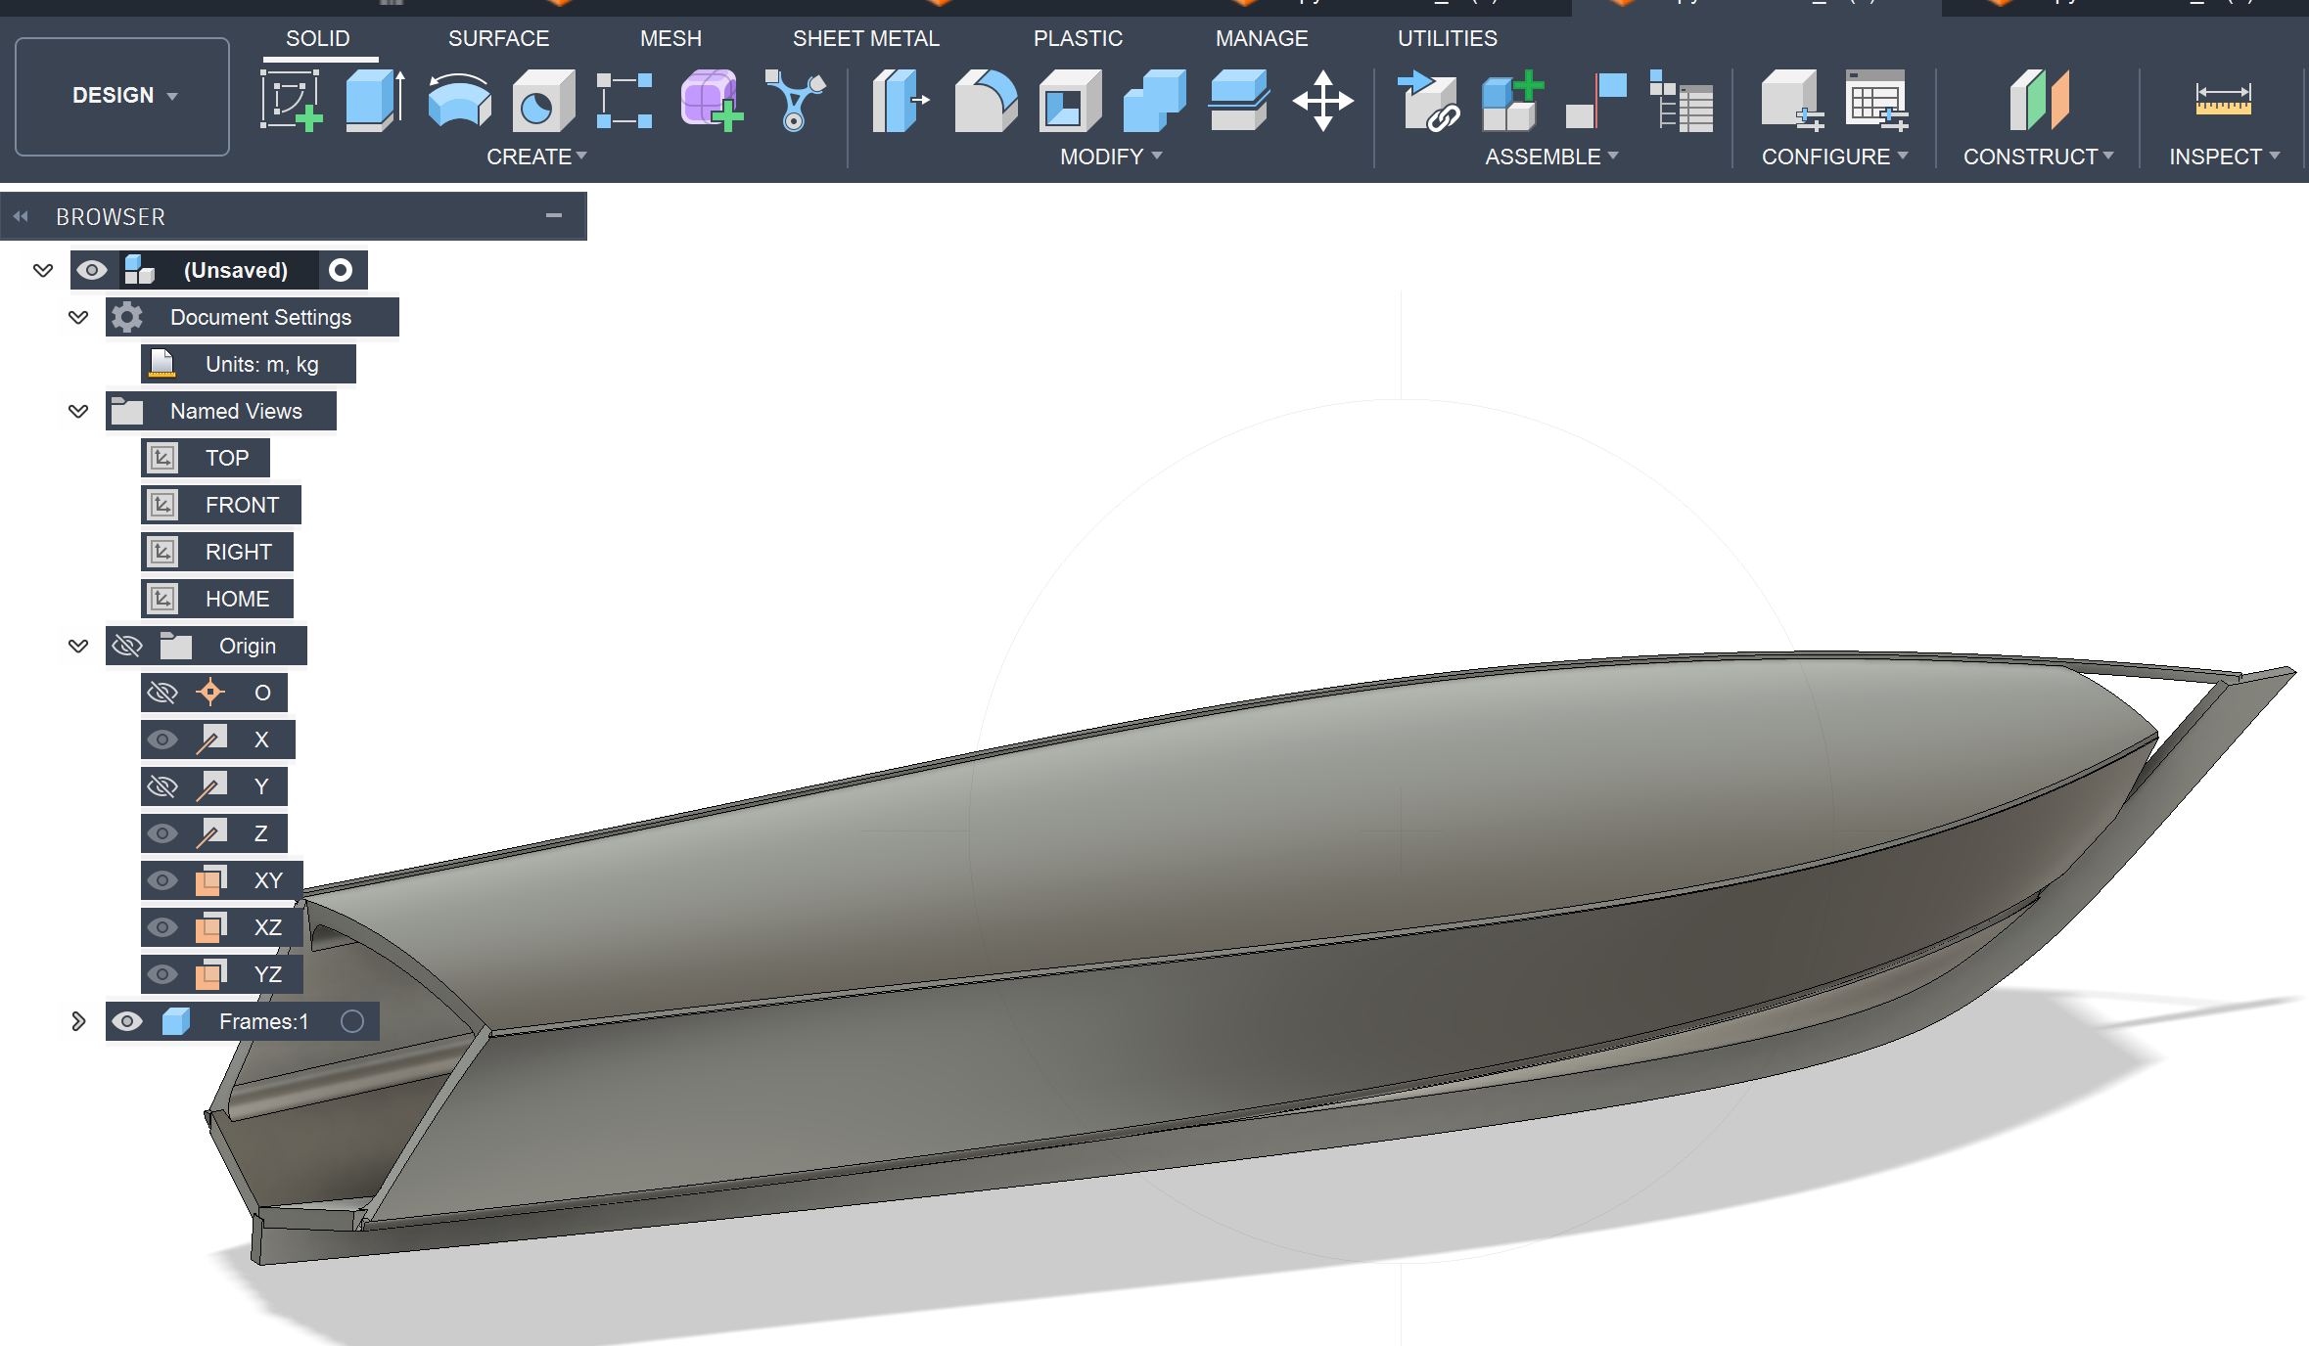The height and width of the screenshot is (1346, 2309).
Task: Select the Extrude tool icon
Action: (x=375, y=101)
